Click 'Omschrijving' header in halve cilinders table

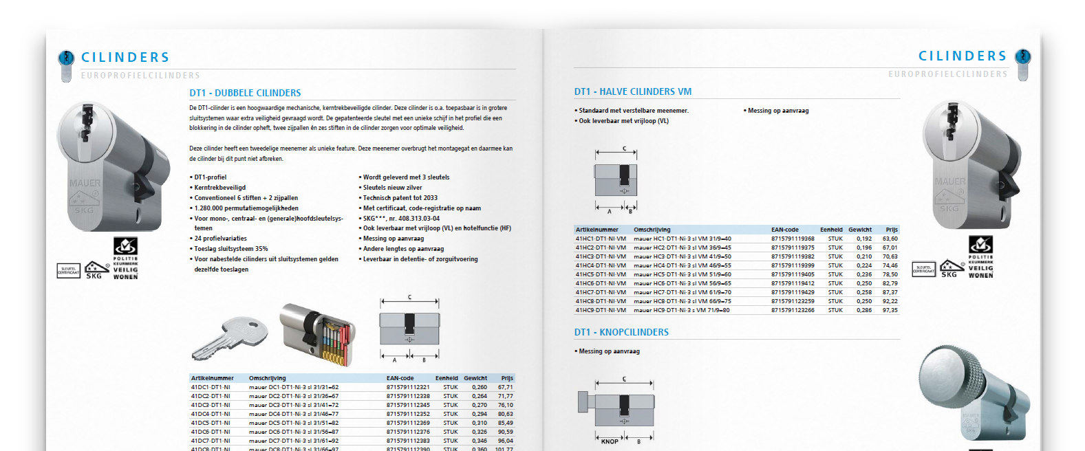[x=652, y=230]
